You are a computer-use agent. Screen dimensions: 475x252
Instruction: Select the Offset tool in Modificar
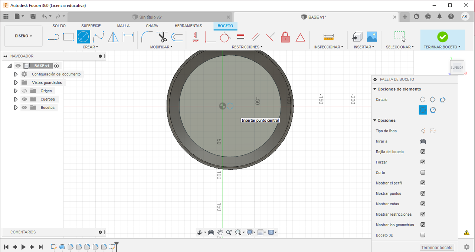coord(177,37)
